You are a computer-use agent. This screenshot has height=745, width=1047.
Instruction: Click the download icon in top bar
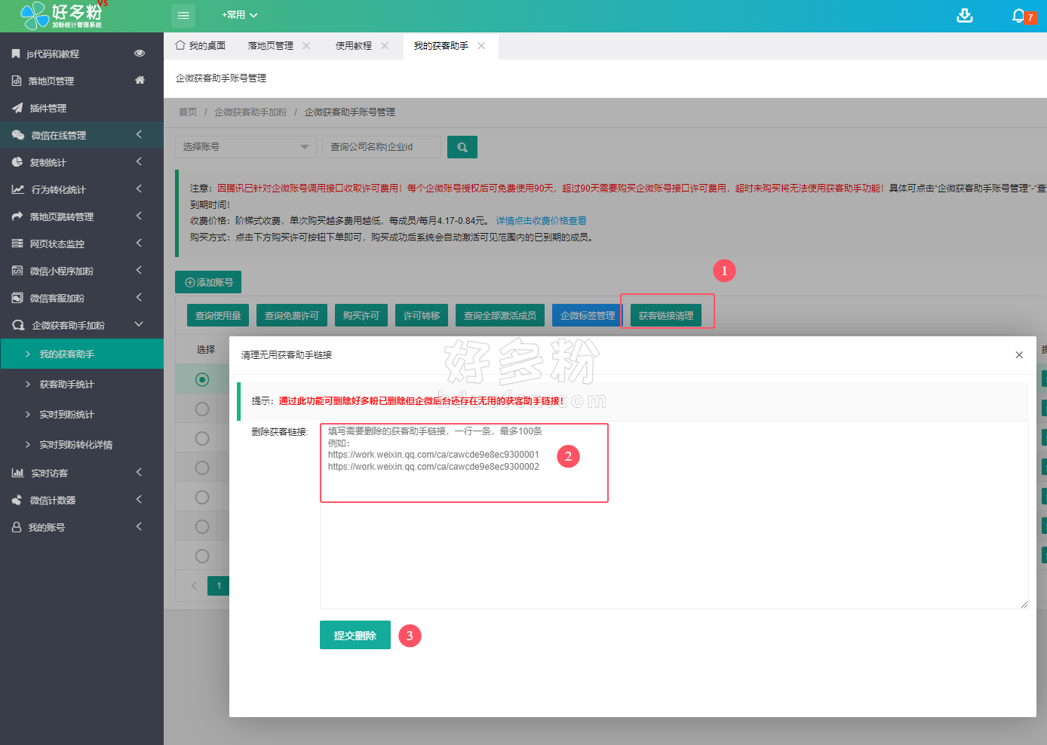point(965,15)
